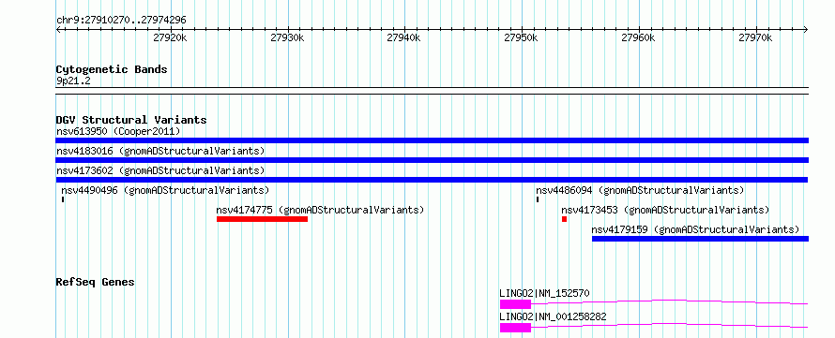
Task: Click the nsv4174775 variant label
Action: 320,210
